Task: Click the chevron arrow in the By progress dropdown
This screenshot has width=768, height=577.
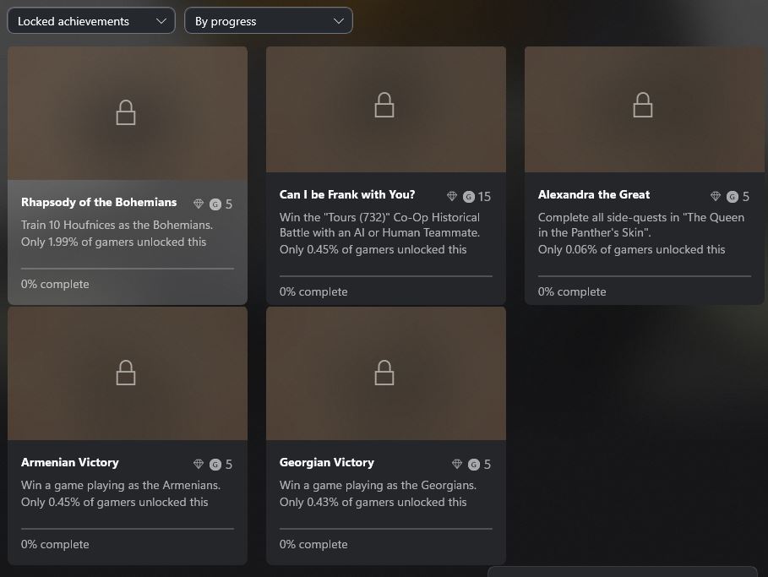Action: (339, 21)
